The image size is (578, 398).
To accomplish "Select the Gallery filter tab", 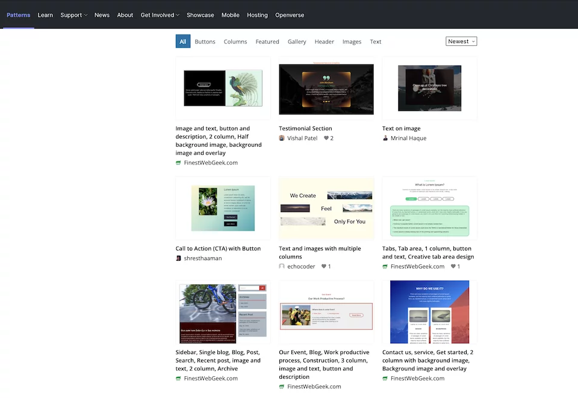I will [297, 42].
